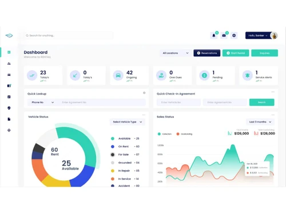This screenshot has height=214, width=286.
Task: Open the diamond target sidebar icon
Action: (9, 130)
